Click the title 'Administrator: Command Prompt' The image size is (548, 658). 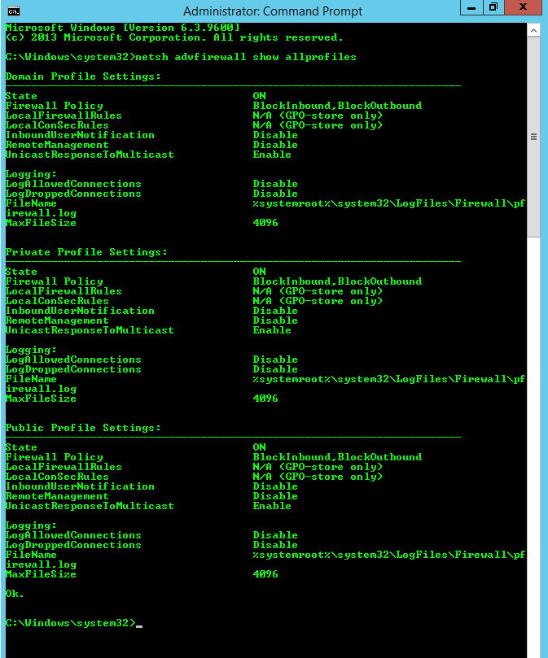coord(272,11)
